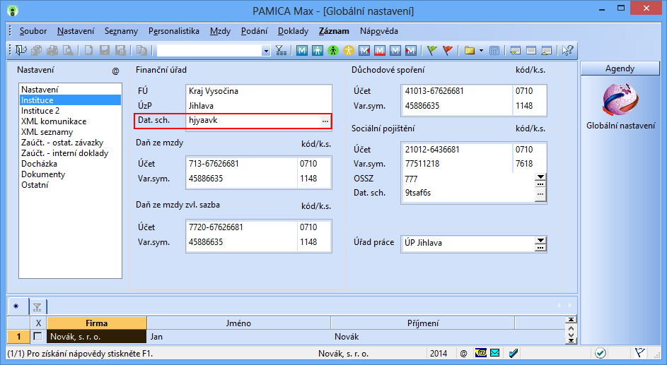The height and width of the screenshot is (365, 667).
Task: Select Instituce 2 in the settings list
Action: tap(70, 111)
